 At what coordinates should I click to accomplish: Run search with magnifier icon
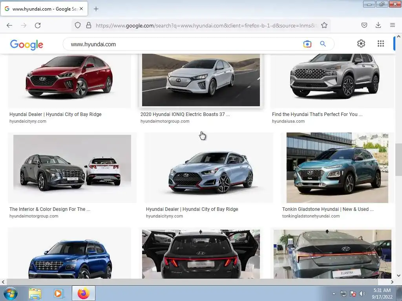click(x=323, y=44)
